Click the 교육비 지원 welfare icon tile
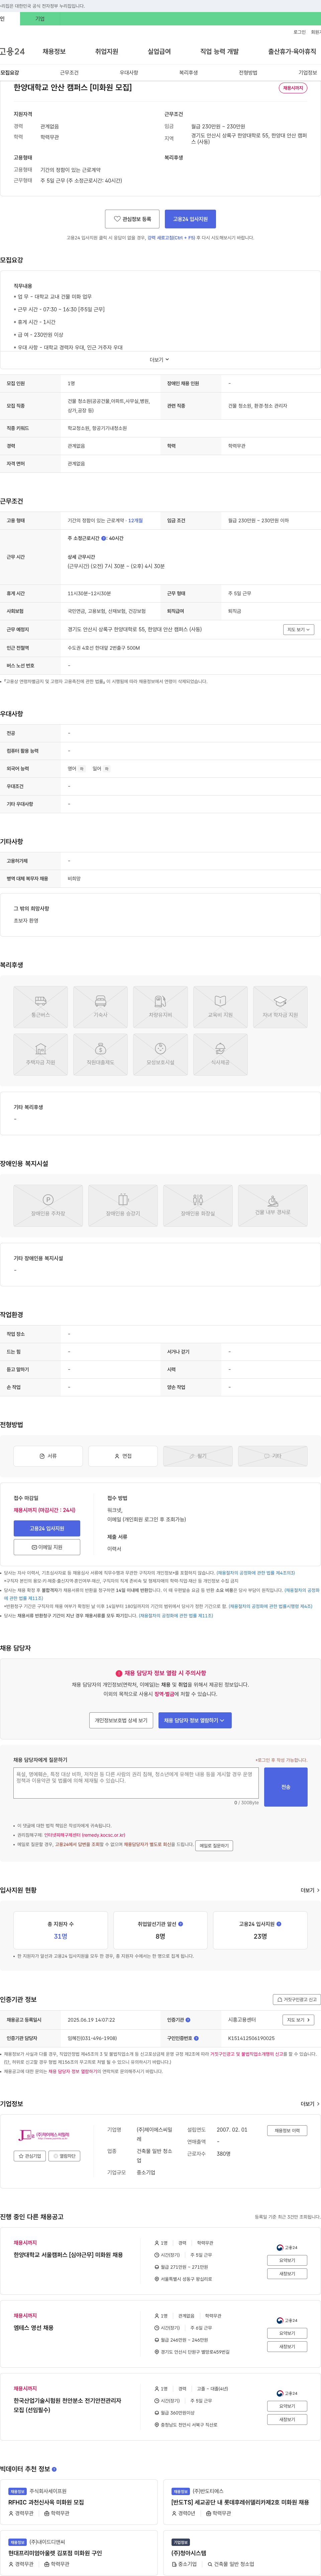321x2576 pixels. click(220, 1007)
